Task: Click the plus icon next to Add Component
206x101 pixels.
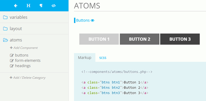Action: pyautogui.click(x=11, y=48)
